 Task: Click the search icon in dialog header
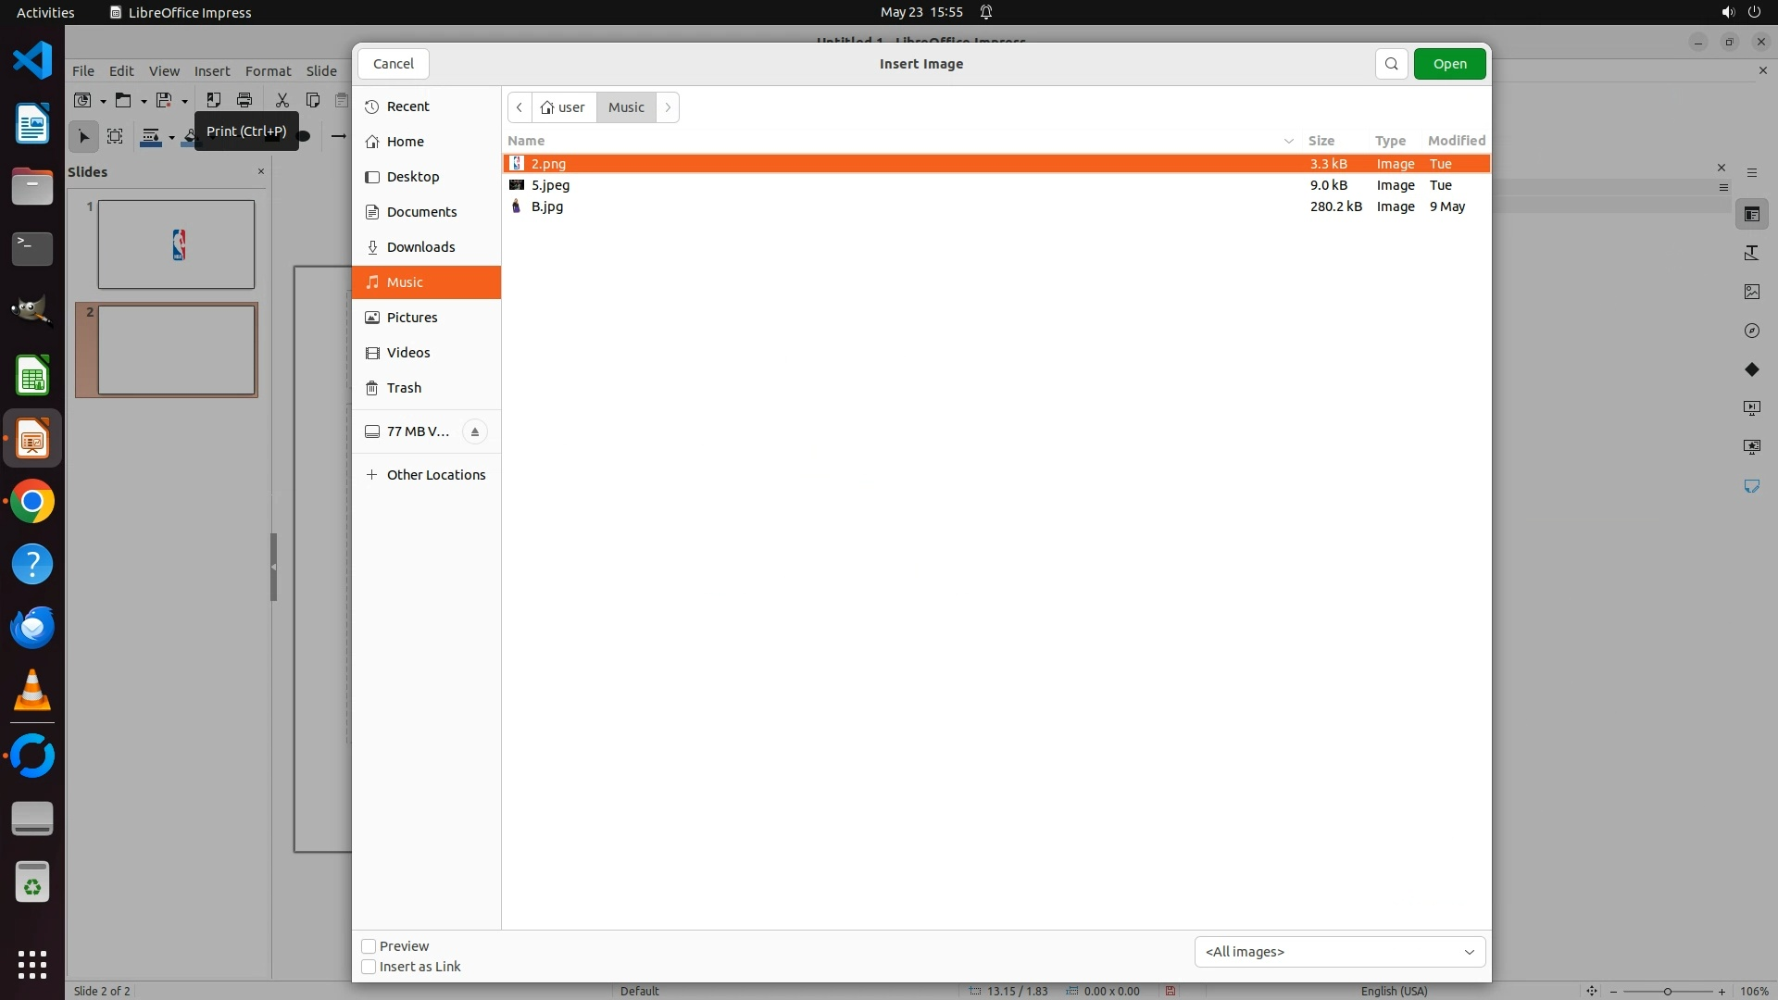coord(1391,64)
